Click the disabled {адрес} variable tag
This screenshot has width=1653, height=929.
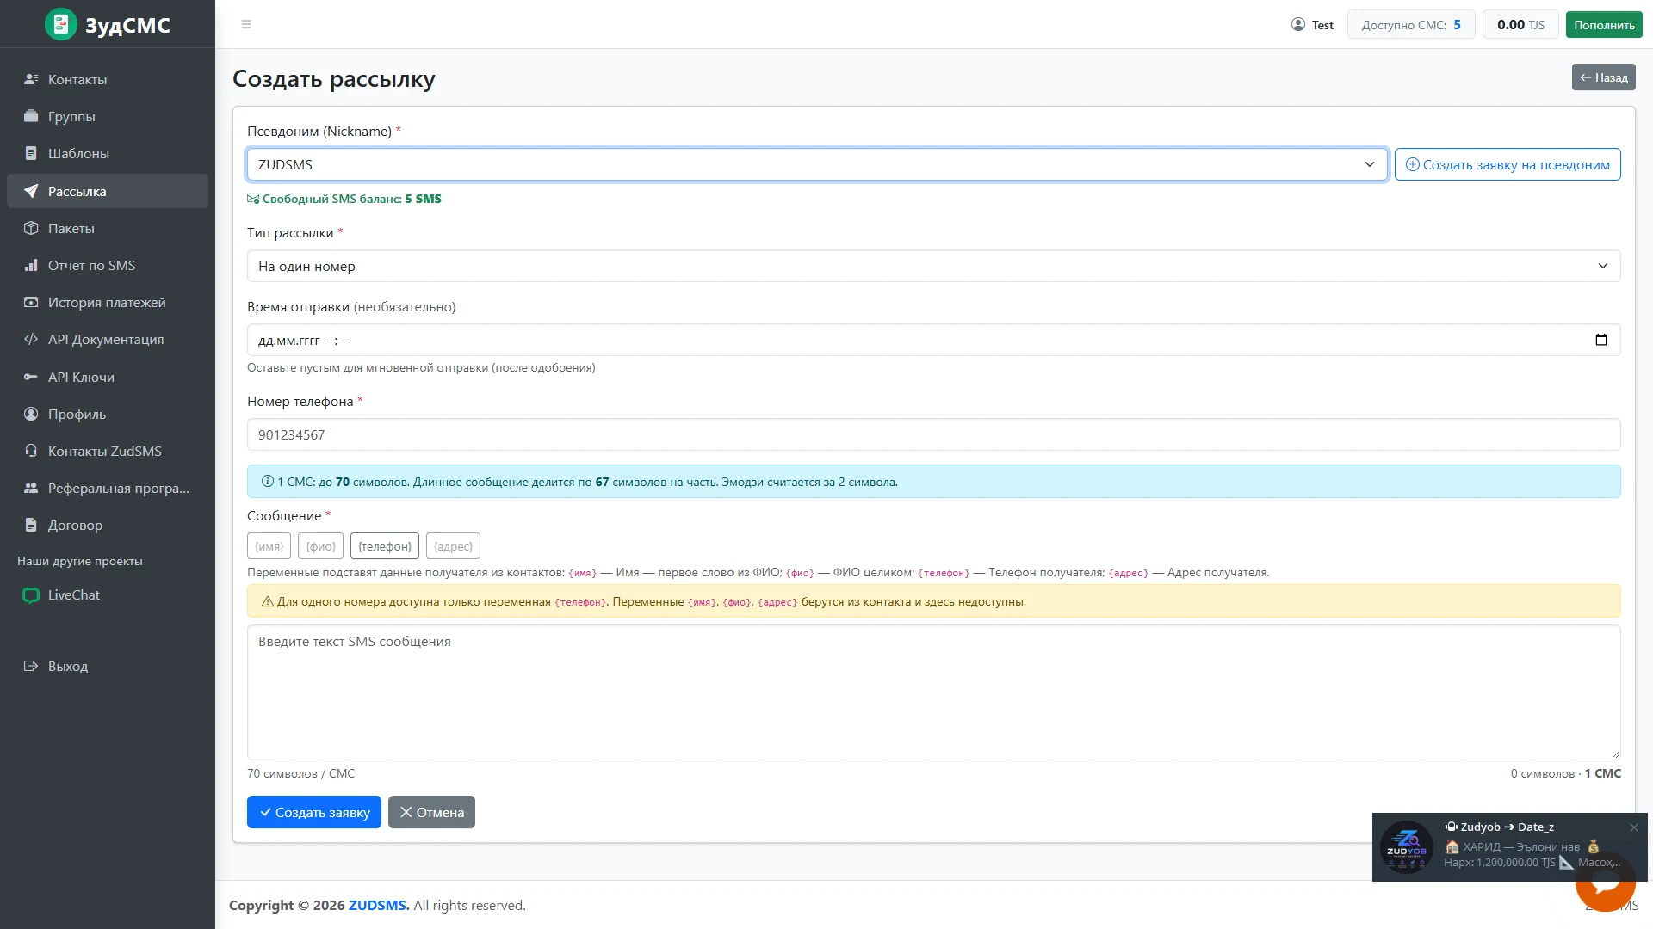coord(453,546)
